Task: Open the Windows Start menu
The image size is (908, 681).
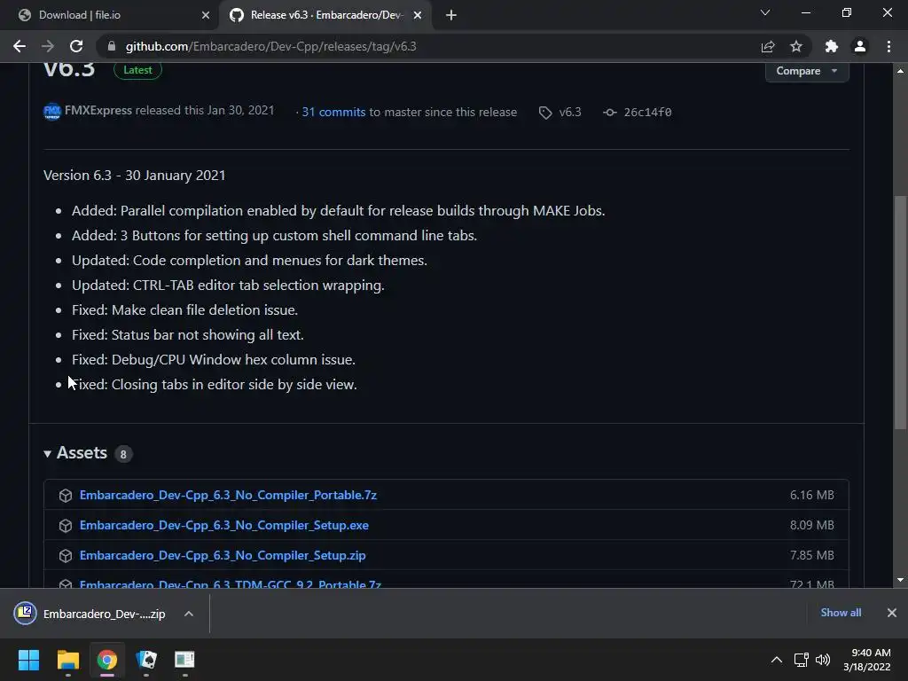Action: 28,660
